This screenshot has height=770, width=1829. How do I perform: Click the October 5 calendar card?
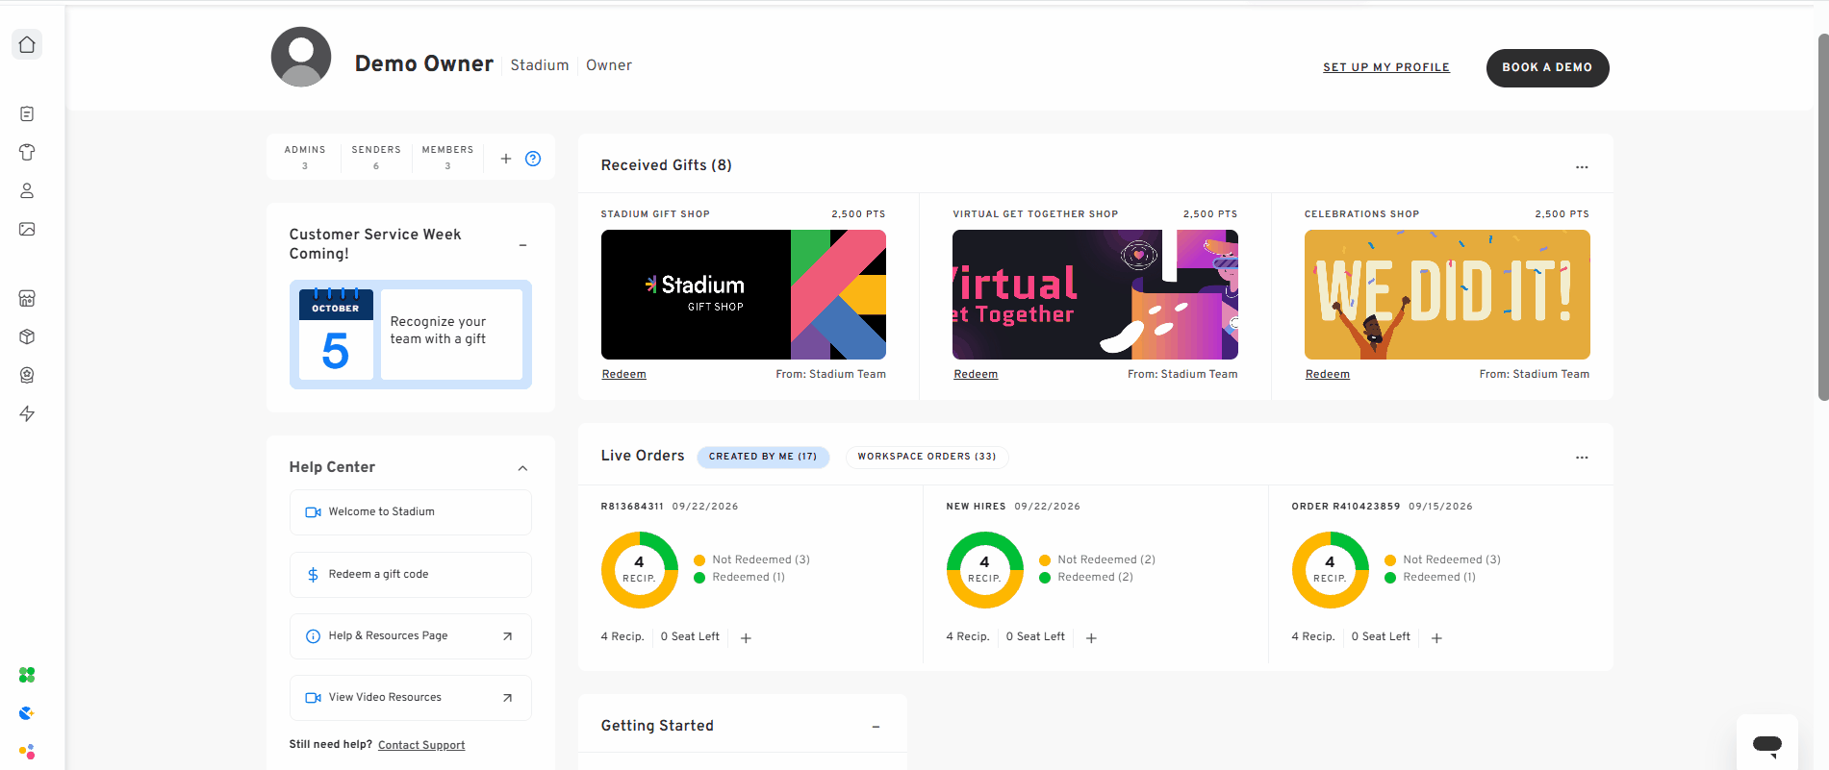(411, 335)
